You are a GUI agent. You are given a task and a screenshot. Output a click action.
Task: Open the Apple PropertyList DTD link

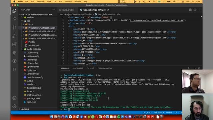pos(157,20)
